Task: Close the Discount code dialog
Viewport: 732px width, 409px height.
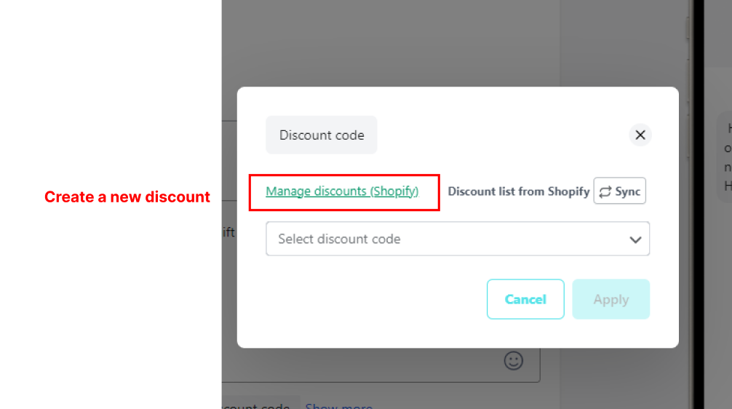Action: coord(640,135)
